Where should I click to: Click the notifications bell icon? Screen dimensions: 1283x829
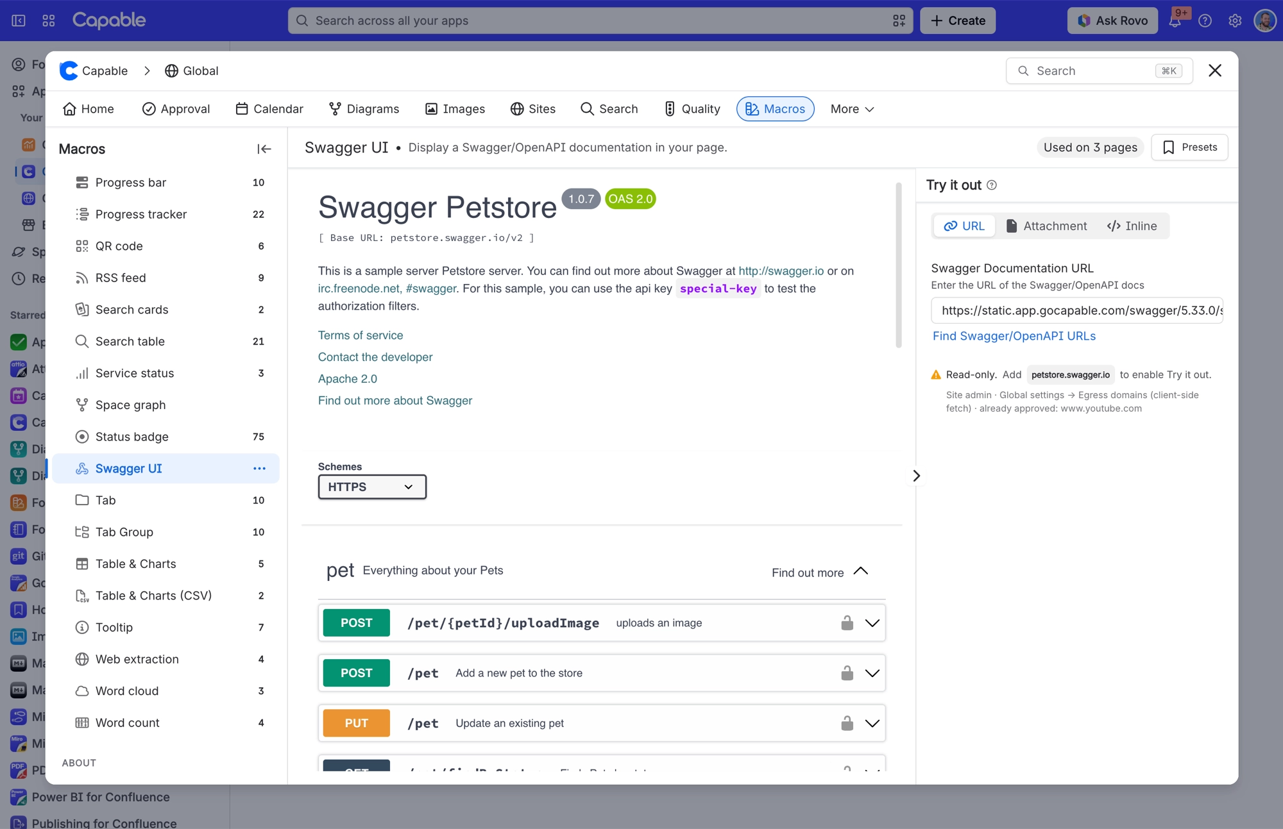[x=1175, y=21]
